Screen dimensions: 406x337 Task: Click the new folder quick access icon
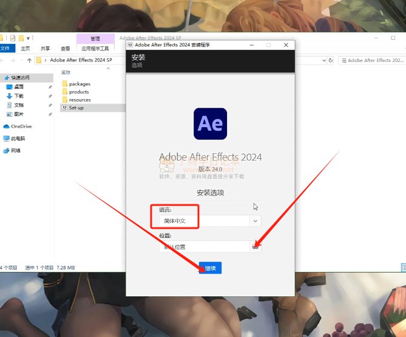click(x=21, y=38)
